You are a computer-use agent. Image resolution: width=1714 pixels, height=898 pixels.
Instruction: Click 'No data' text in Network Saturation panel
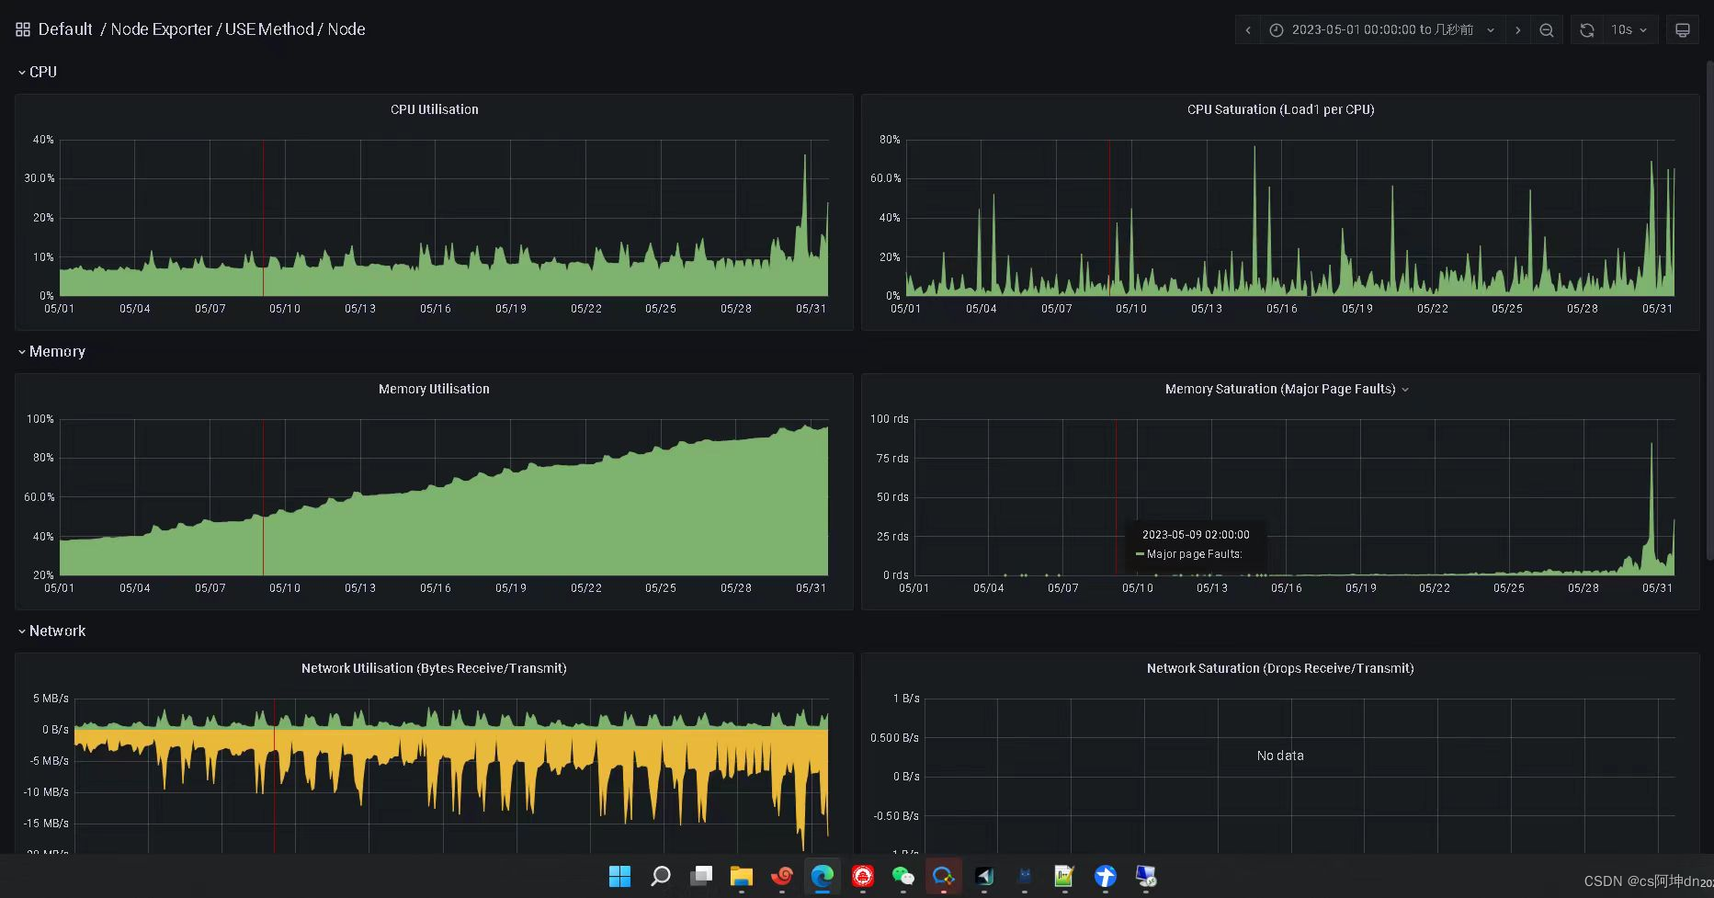[1280, 756]
